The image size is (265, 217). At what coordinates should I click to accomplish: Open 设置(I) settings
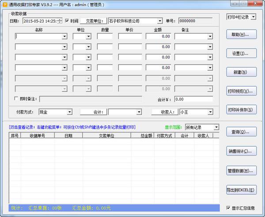click(241, 53)
